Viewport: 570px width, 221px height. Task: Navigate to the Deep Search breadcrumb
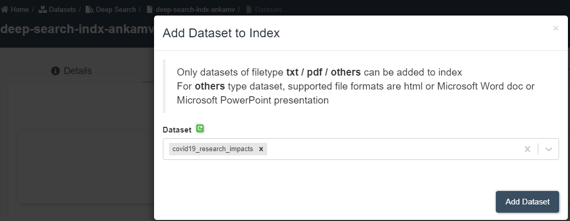(x=116, y=9)
